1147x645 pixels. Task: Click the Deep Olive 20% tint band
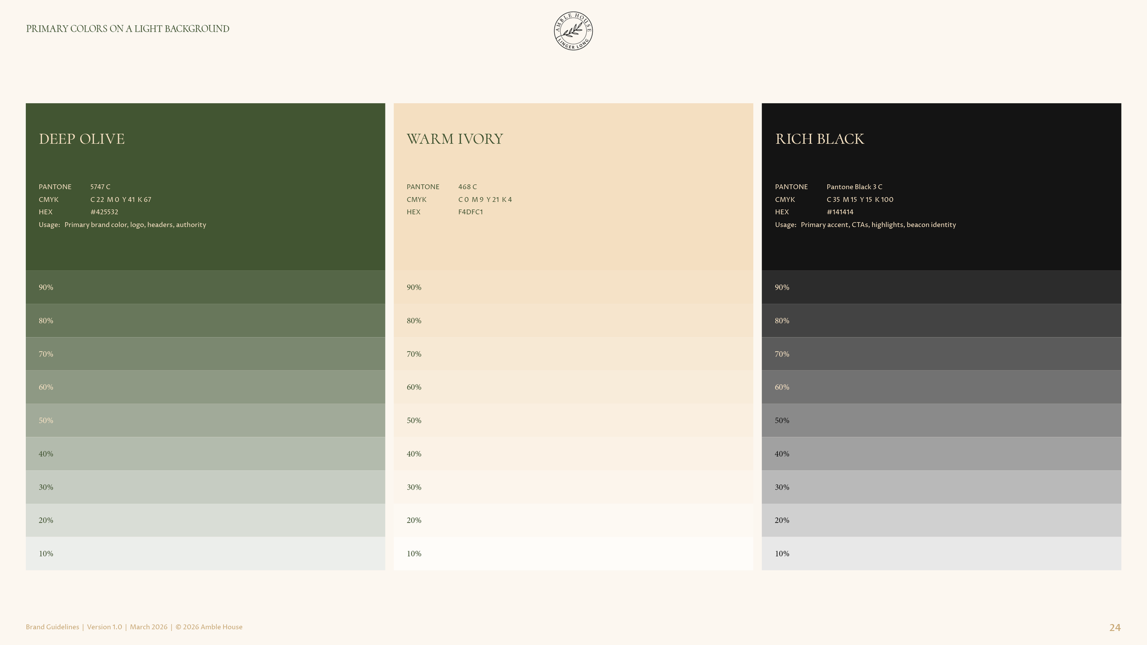[205, 520]
